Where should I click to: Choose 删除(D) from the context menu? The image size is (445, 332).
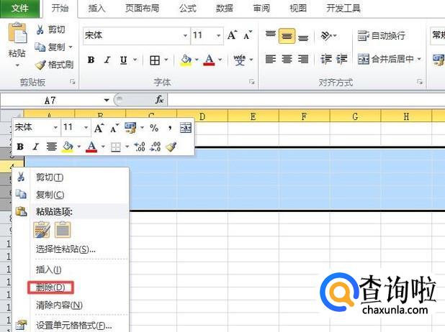(50, 287)
